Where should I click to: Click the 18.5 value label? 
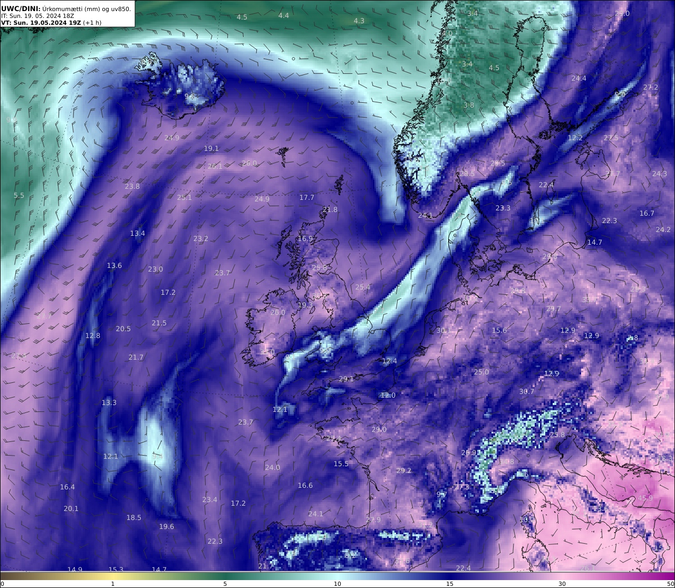134,518
